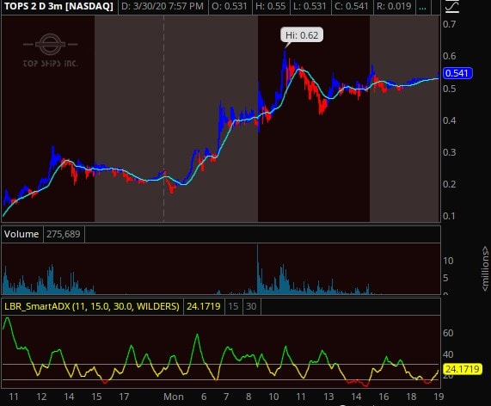
Task: Expand the header ellipsis for more values
Action: click(x=422, y=8)
